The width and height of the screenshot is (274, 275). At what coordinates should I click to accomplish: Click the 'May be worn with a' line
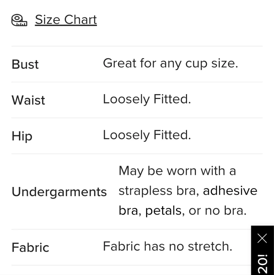[177, 171]
